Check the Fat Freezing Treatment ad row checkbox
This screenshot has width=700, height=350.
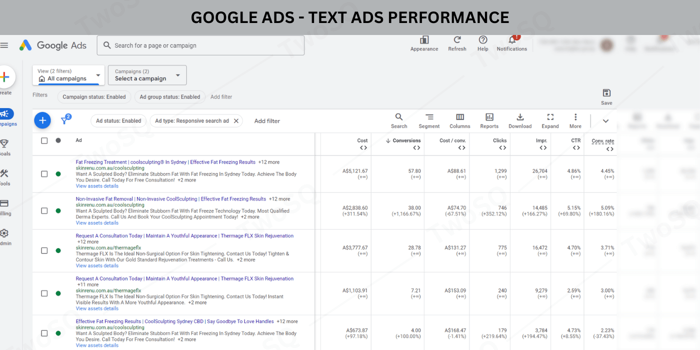tap(44, 174)
